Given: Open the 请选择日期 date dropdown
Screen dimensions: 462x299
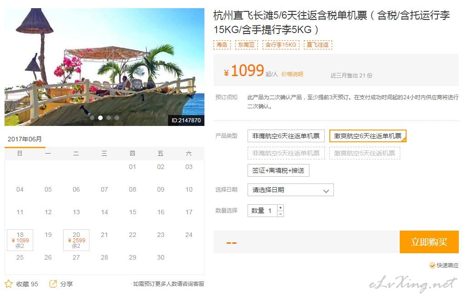Looking at the screenshot, I should [291, 190].
